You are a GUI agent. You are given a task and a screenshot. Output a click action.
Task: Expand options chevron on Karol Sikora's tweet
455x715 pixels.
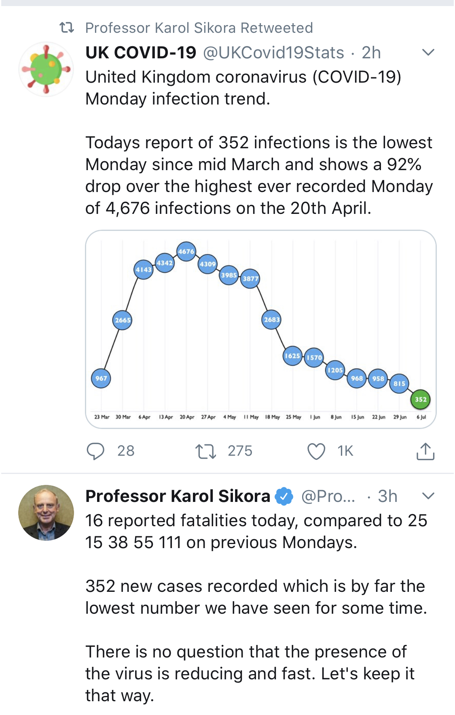428,496
